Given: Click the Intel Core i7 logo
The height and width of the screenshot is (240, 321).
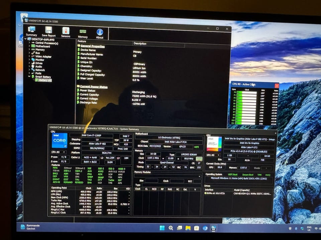Looking at the screenshot, I should coord(60,140).
